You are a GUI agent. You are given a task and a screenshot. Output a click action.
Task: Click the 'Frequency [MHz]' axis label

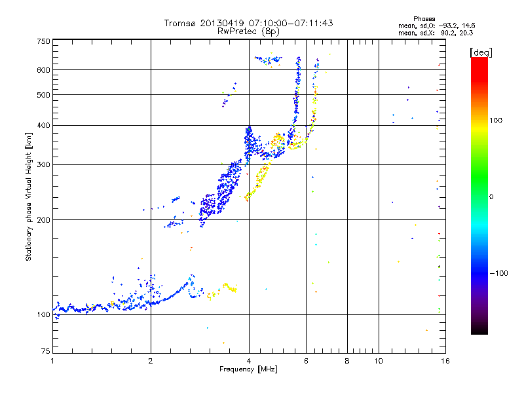(x=248, y=369)
